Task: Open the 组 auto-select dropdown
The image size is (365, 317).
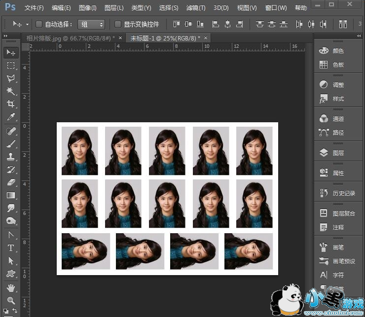Action: [x=92, y=24]
